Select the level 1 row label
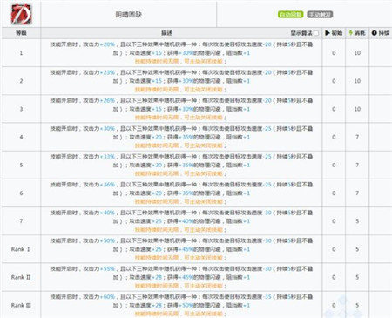Viewport: 392px width, 318px height. click(21, 53)
